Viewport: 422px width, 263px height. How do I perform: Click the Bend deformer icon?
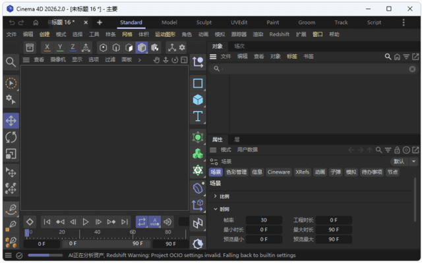pyautogui.click(x=198, y=189)
